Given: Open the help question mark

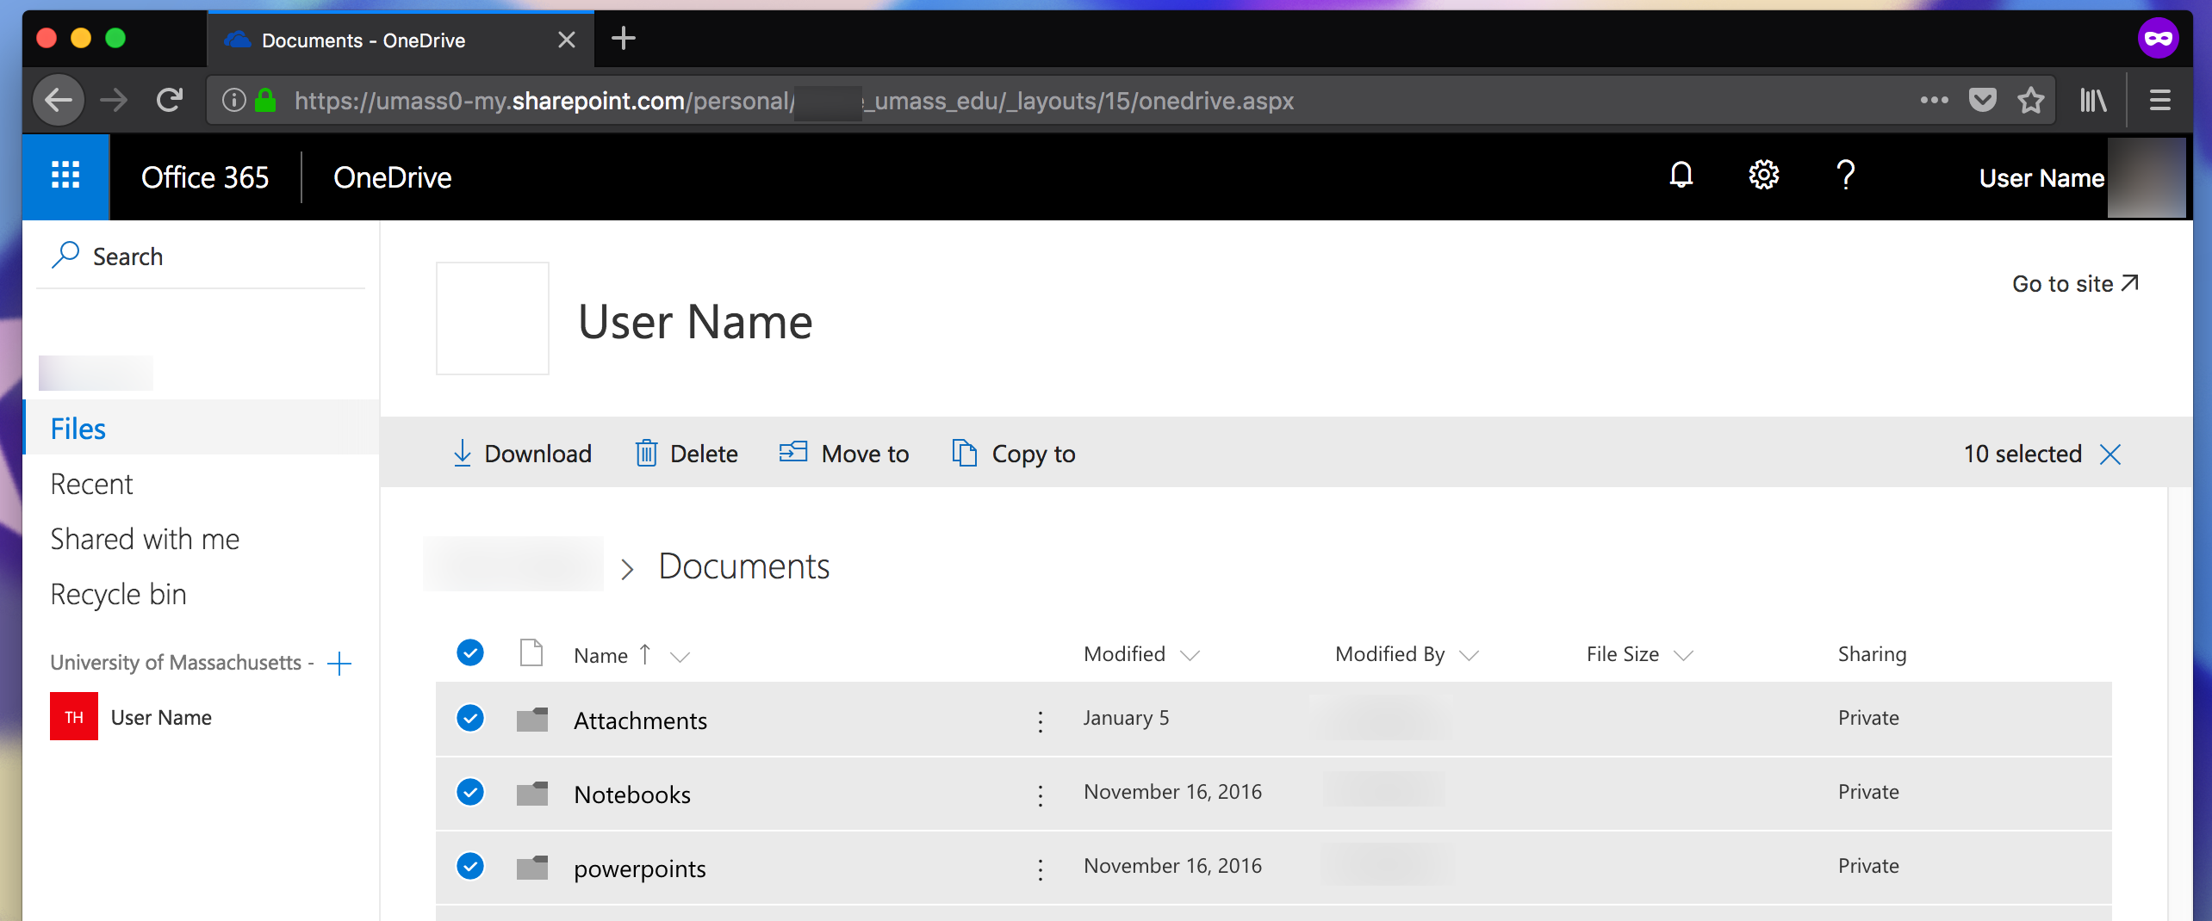Looking at the screenshot, I should 1845,176.
